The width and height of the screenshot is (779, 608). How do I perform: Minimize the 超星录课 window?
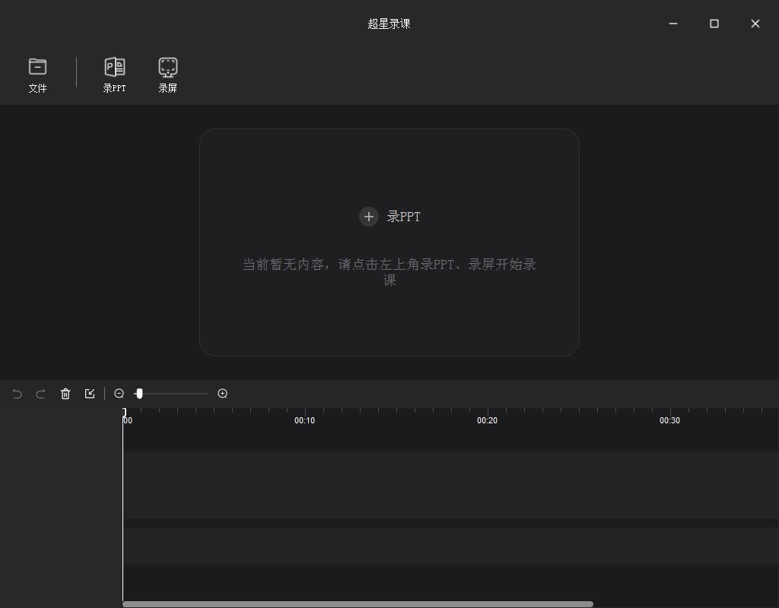pyautogui.click(x=672, y=24)
